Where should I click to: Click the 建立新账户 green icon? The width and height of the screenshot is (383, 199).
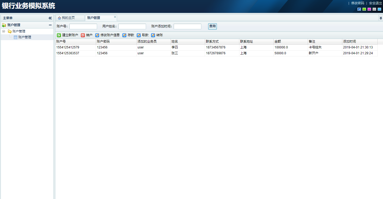pos(58,35)
